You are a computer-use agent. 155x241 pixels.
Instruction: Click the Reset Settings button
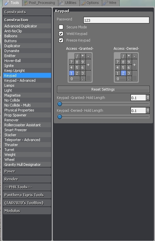click(x=103, y=89)
